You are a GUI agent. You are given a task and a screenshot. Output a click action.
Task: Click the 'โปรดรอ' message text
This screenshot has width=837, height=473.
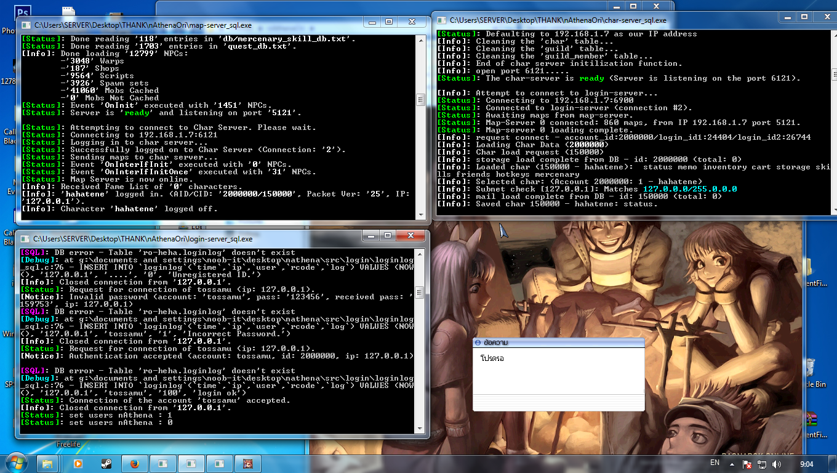tap(492, 358)
